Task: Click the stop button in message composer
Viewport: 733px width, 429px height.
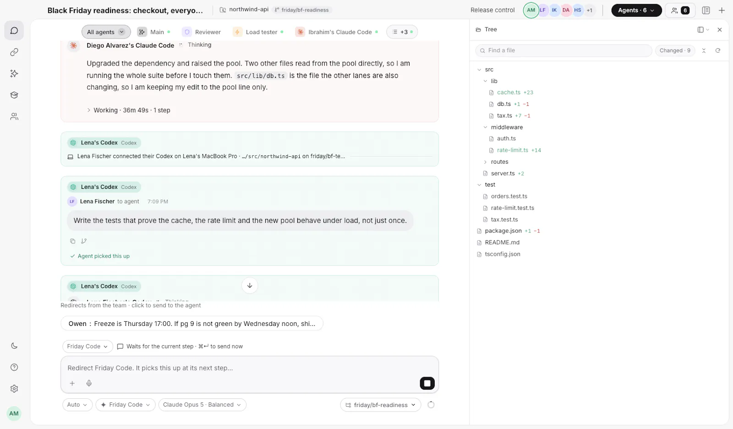Action: click(427, 383)
